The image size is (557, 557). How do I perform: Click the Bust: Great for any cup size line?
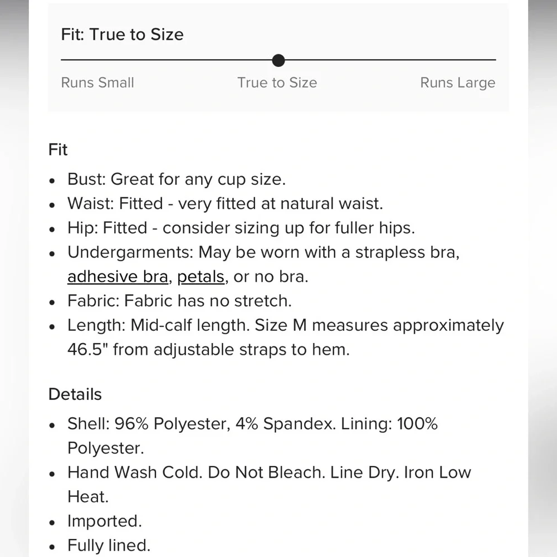coord(176,179)
